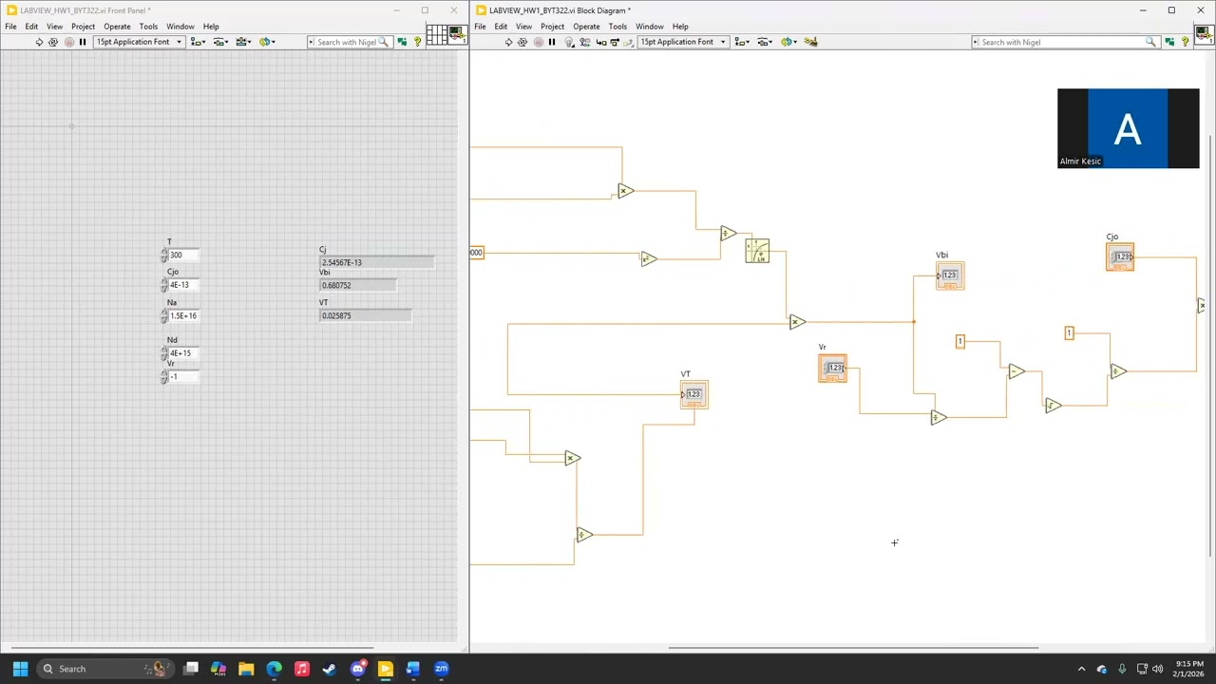
Task: Click Block Diagram vertical scrollbar
Action: [1210, 347]
